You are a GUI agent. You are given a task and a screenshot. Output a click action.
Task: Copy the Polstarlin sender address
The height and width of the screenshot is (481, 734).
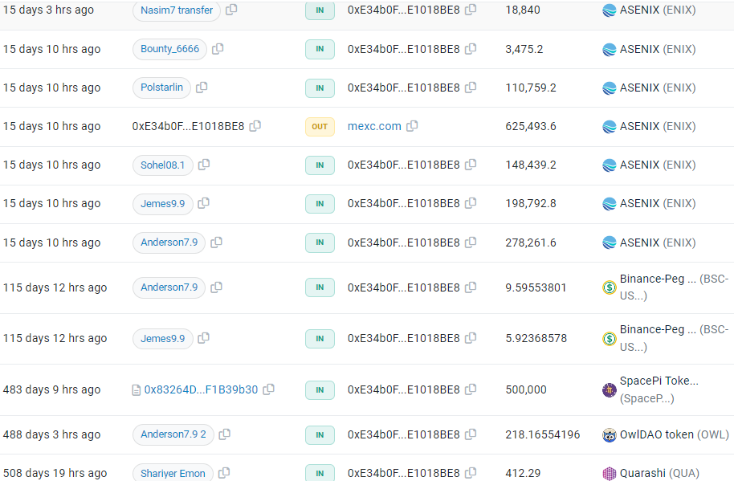coord(202,87)
